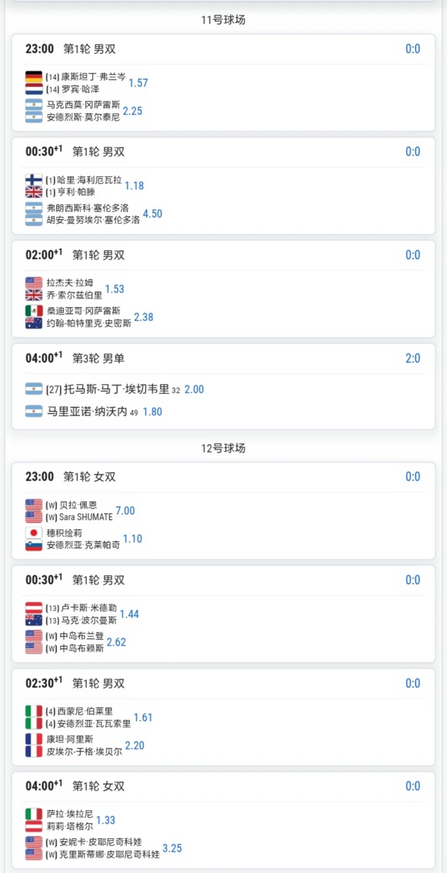
Task: Pick odds 2.62 for 中岛布兰登 pair
Action: tap(116, 642)
